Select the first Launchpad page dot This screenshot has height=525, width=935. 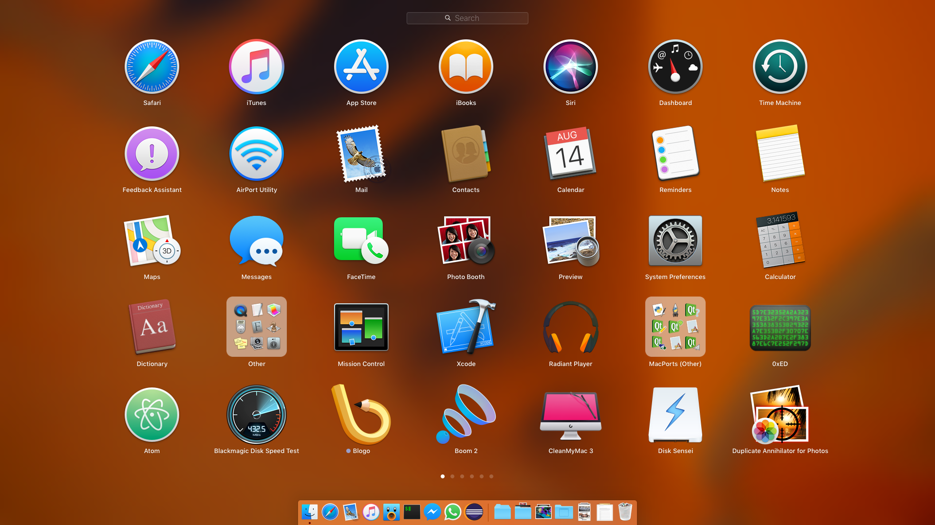coord(443,476)
